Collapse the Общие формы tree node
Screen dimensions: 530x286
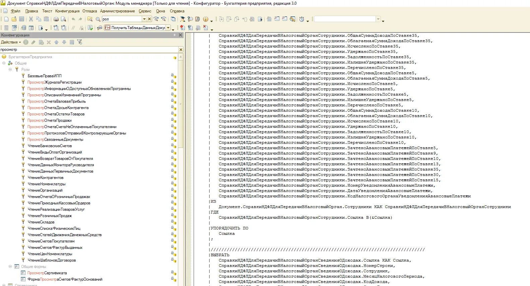click(10, 266)
